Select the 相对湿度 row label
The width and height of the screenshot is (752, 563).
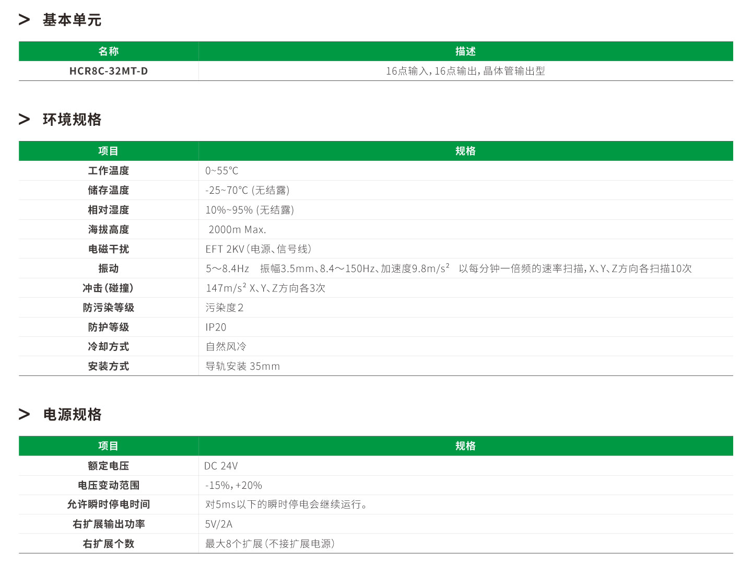(108, 209)
